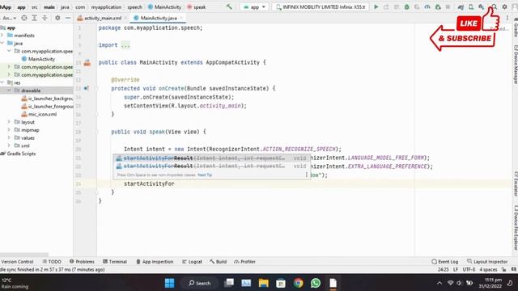The height and width of the screenshot is (291, 518).
Task: Click related XML file gutter icon at line 10
Action: pos(87,62)
